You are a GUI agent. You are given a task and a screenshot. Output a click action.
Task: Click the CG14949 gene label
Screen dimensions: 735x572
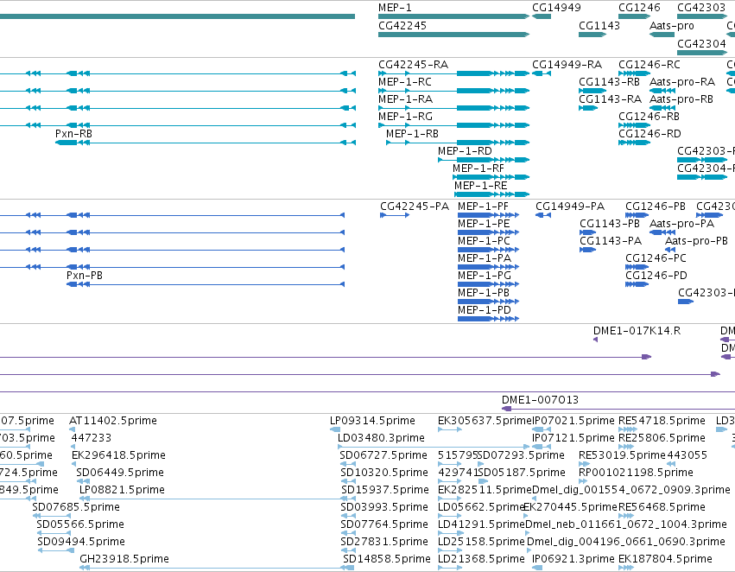pos(556,8)
